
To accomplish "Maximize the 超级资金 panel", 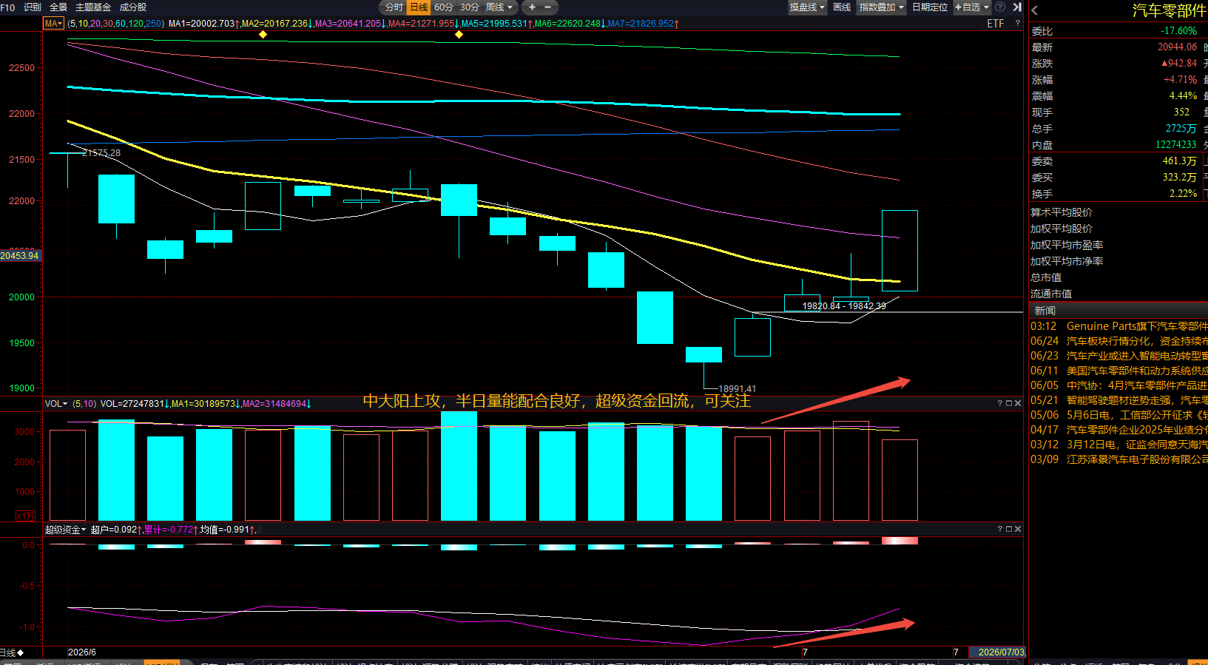I will pyautogui.click(x=1008, y=530).
